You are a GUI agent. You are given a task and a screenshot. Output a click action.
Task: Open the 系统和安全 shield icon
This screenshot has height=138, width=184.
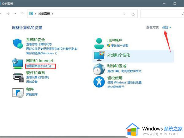click(x=18, y=44)
